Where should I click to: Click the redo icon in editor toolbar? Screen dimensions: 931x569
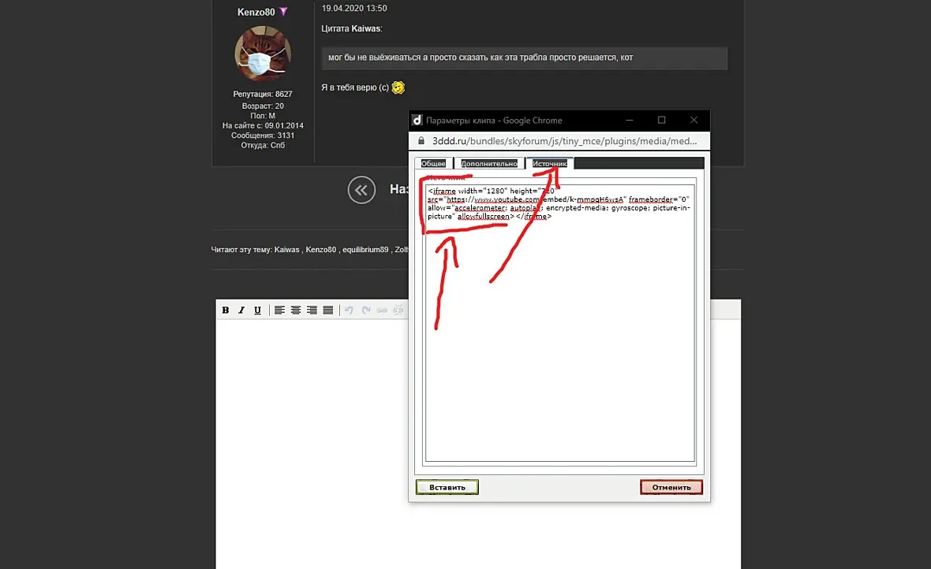click(x=366, y=310)
